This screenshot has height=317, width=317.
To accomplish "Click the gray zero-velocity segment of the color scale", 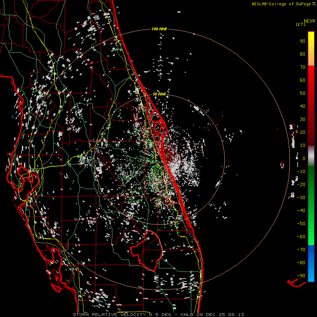I will point(311,156).
